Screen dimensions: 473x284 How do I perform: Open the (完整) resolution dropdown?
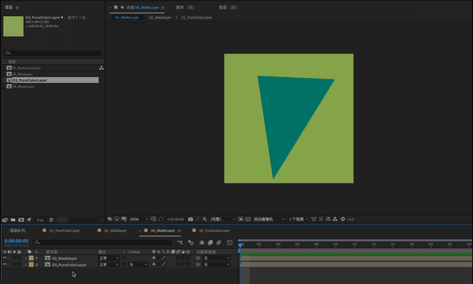(x=223, y=219)
